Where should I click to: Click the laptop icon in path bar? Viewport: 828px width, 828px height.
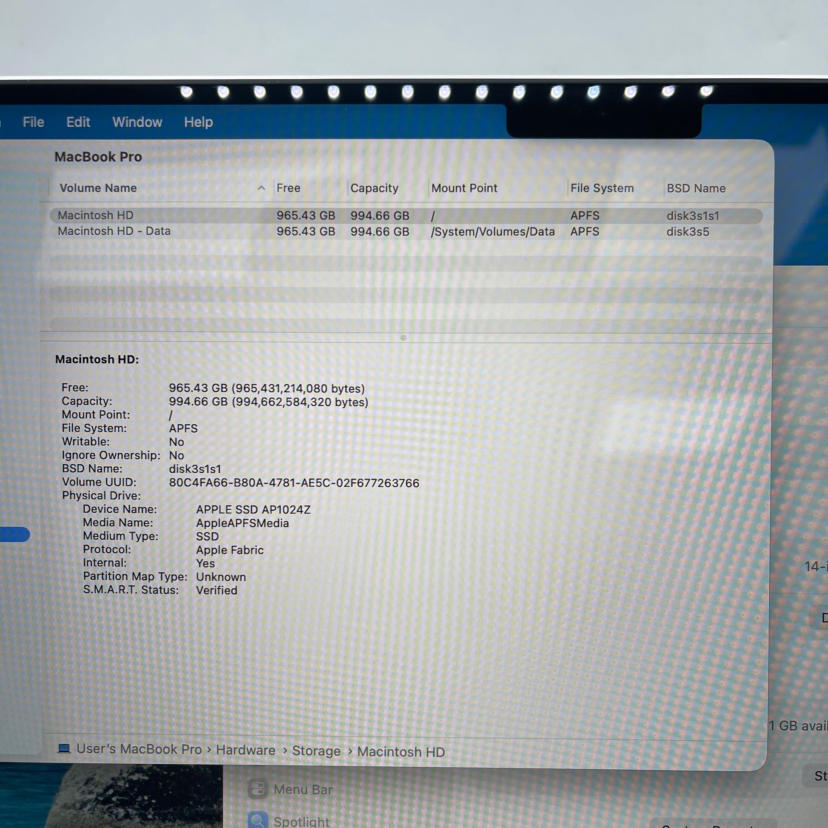[x=64, y=748]
